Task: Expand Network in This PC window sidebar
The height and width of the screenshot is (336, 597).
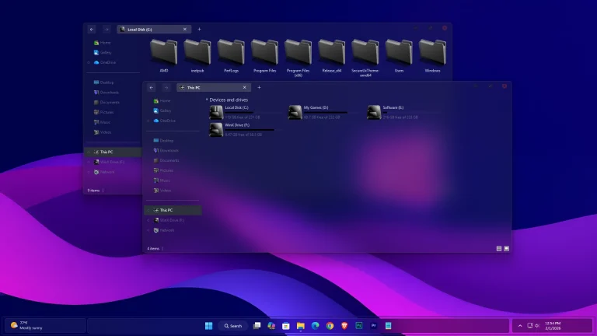Action: [x=148, y=230]
